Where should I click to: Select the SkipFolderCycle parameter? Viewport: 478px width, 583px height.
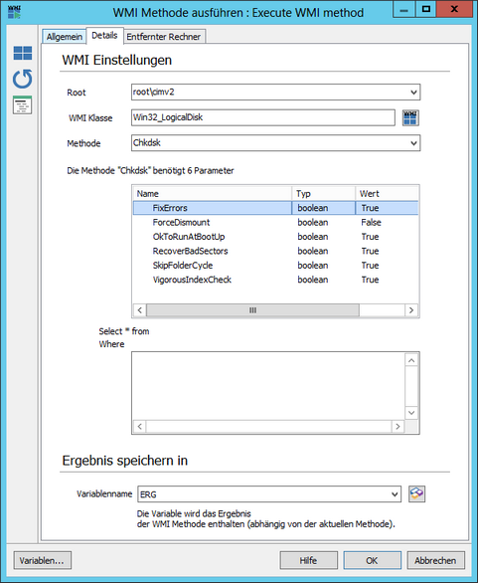point(275,265)
